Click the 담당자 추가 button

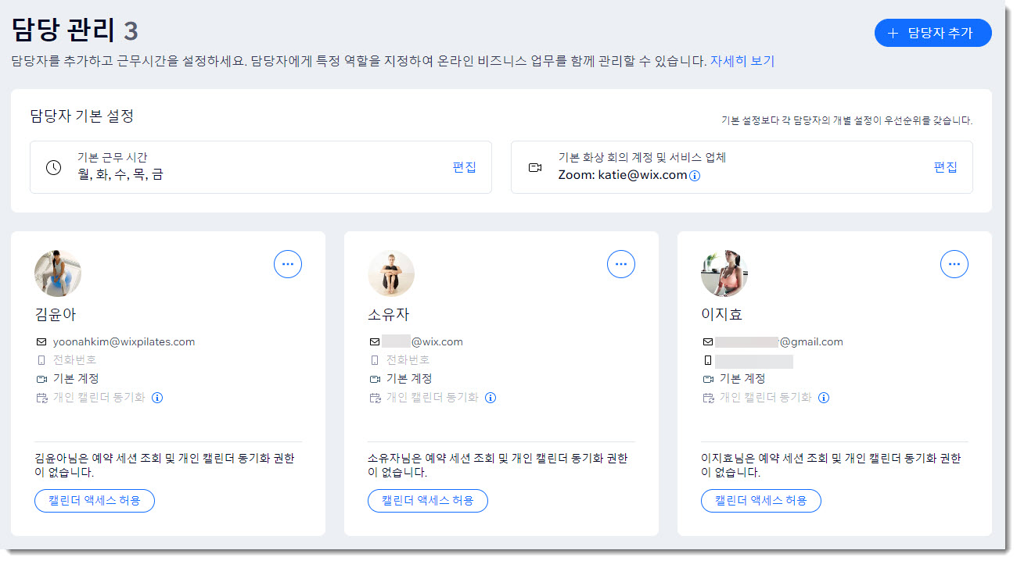tap(933, 33)
